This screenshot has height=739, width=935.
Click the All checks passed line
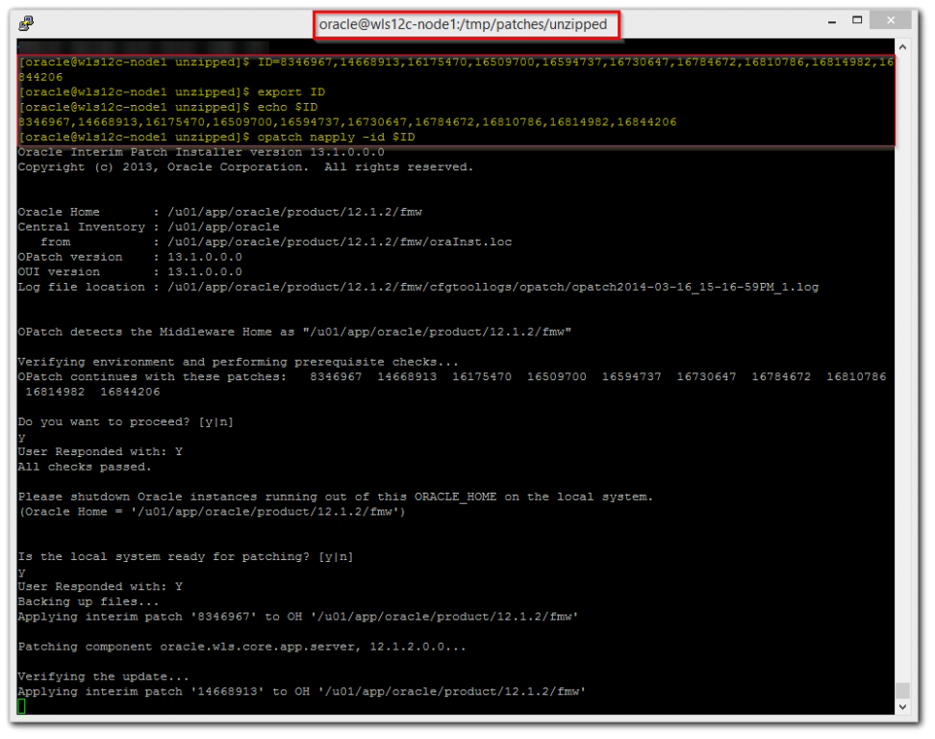pyautogui.click(x=87, y=466)
